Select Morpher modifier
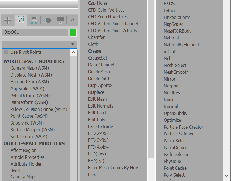The image size is (231, 181). click(172, 86)
